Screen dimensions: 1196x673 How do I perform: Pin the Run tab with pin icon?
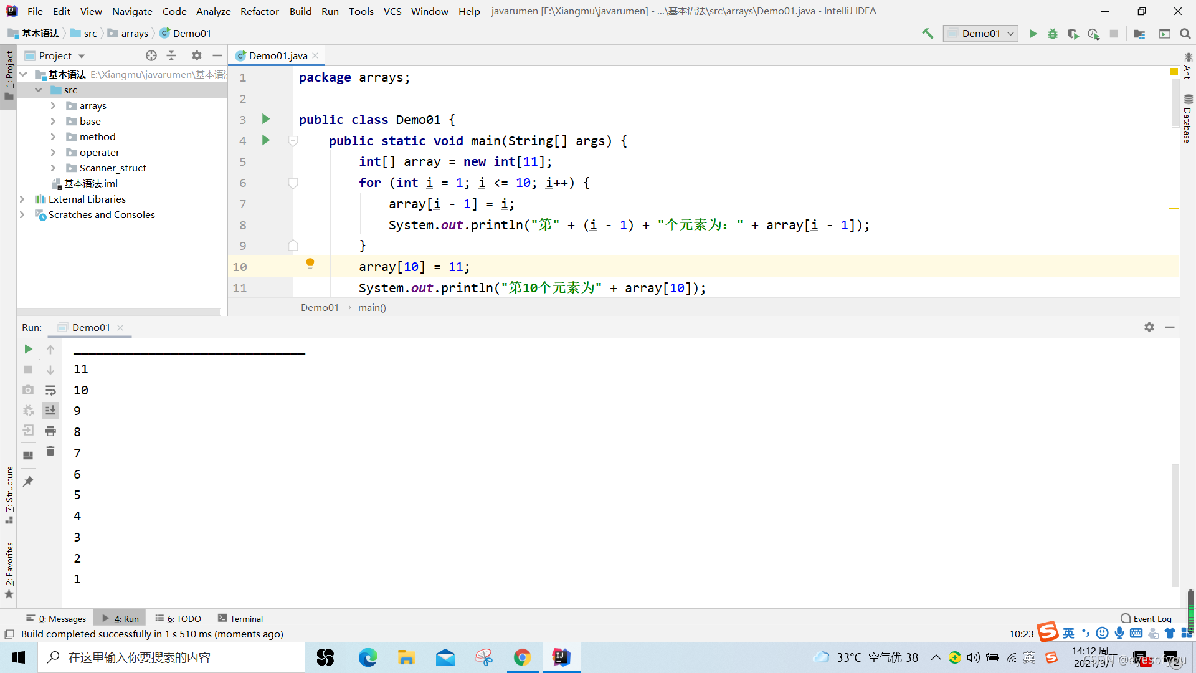click(28, 481)
